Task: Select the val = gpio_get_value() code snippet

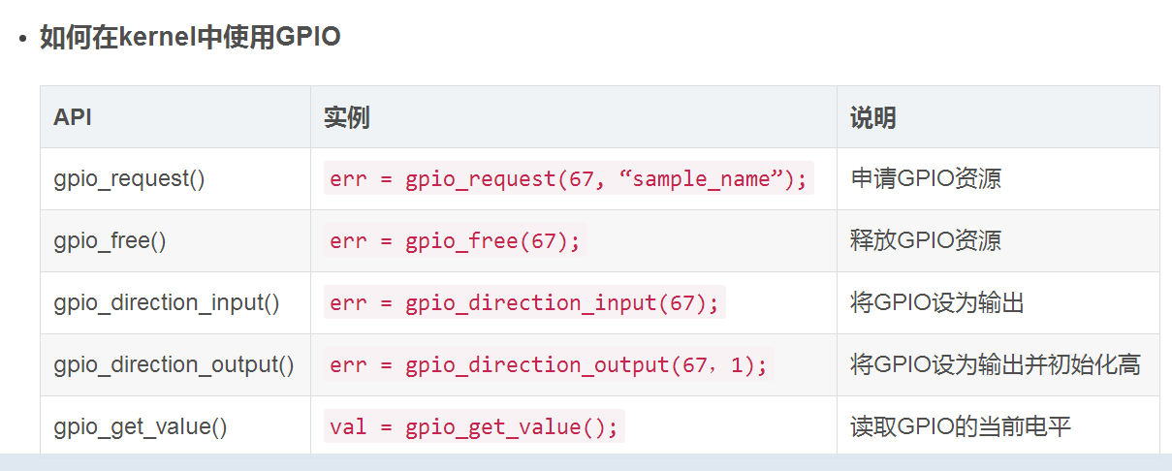Action: pyautogui.click(x=473, y=427)
